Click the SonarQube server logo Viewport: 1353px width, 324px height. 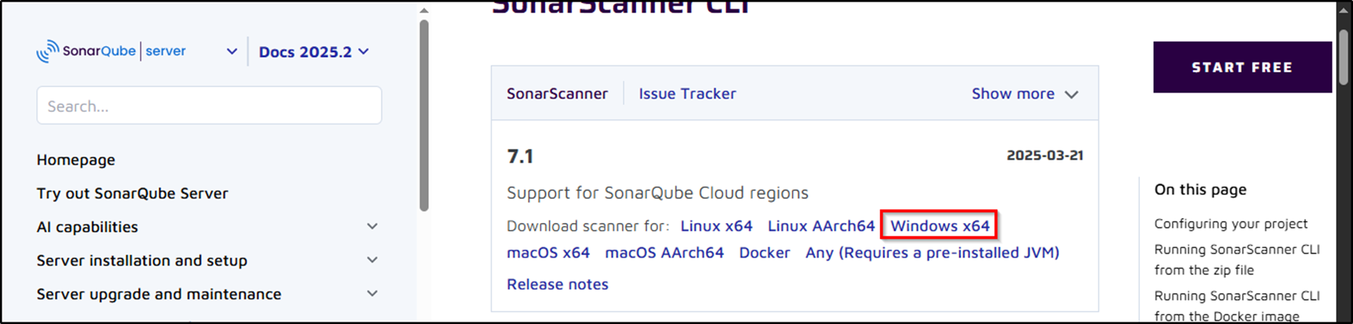pyautogui.click(x=111, y=51)
